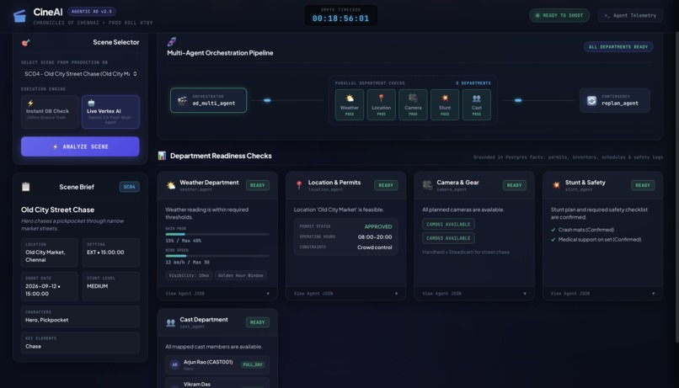Click the SC04 badge in Scene Brief

click(x=129, y=187)
